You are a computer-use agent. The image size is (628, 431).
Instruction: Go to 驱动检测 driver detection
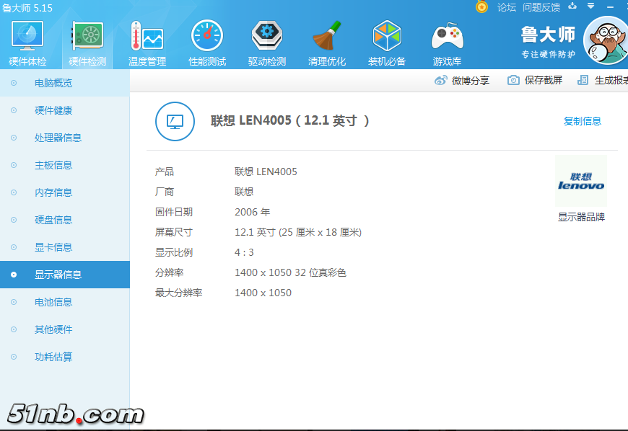(267, 43)
